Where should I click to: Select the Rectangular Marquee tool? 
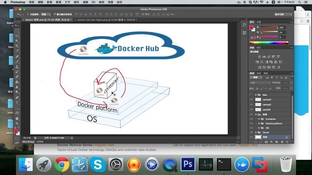click(17, 31)
